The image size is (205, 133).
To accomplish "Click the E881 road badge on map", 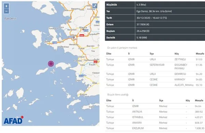I will [82, 35].
